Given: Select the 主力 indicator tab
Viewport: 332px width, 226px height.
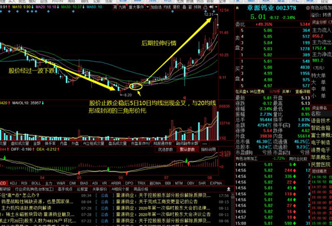Looking at the screenshot, I should [49, 183].
